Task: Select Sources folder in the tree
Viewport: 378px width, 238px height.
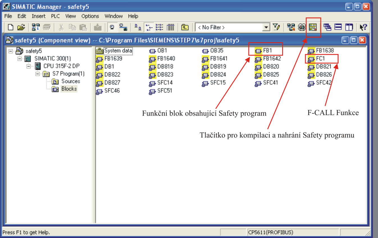Action: [70, 81]
